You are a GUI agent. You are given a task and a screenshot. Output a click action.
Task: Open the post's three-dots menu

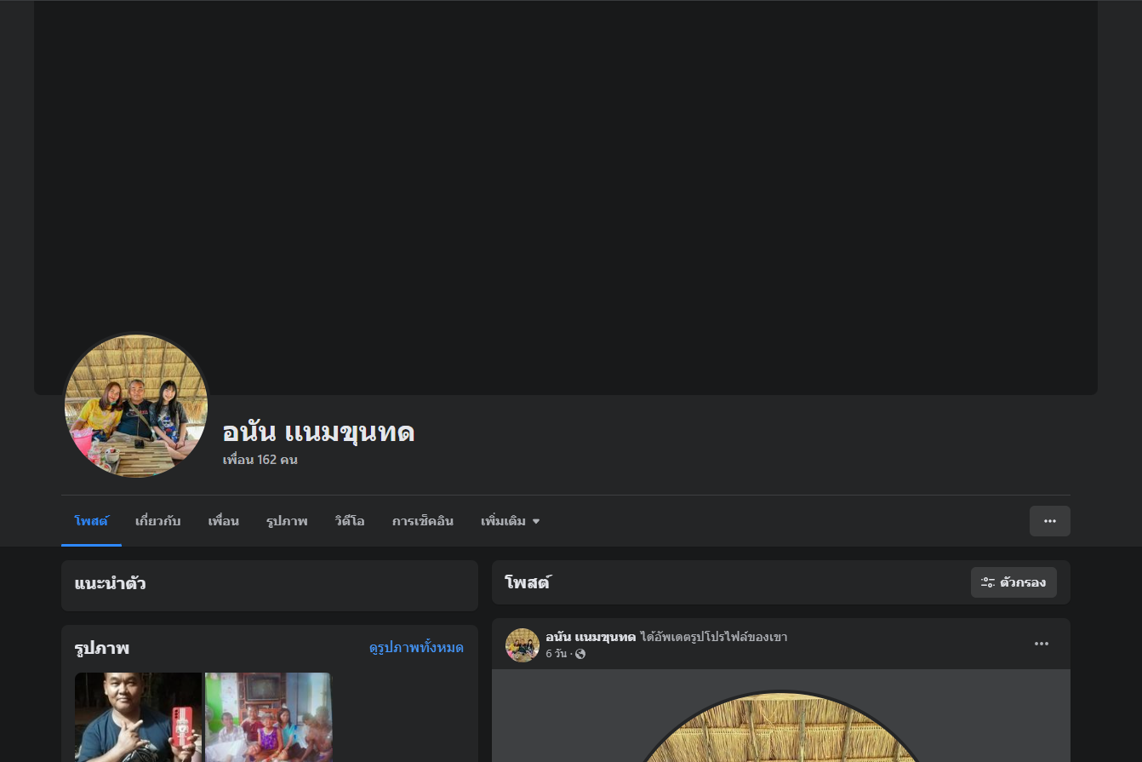pos(1042,644)
